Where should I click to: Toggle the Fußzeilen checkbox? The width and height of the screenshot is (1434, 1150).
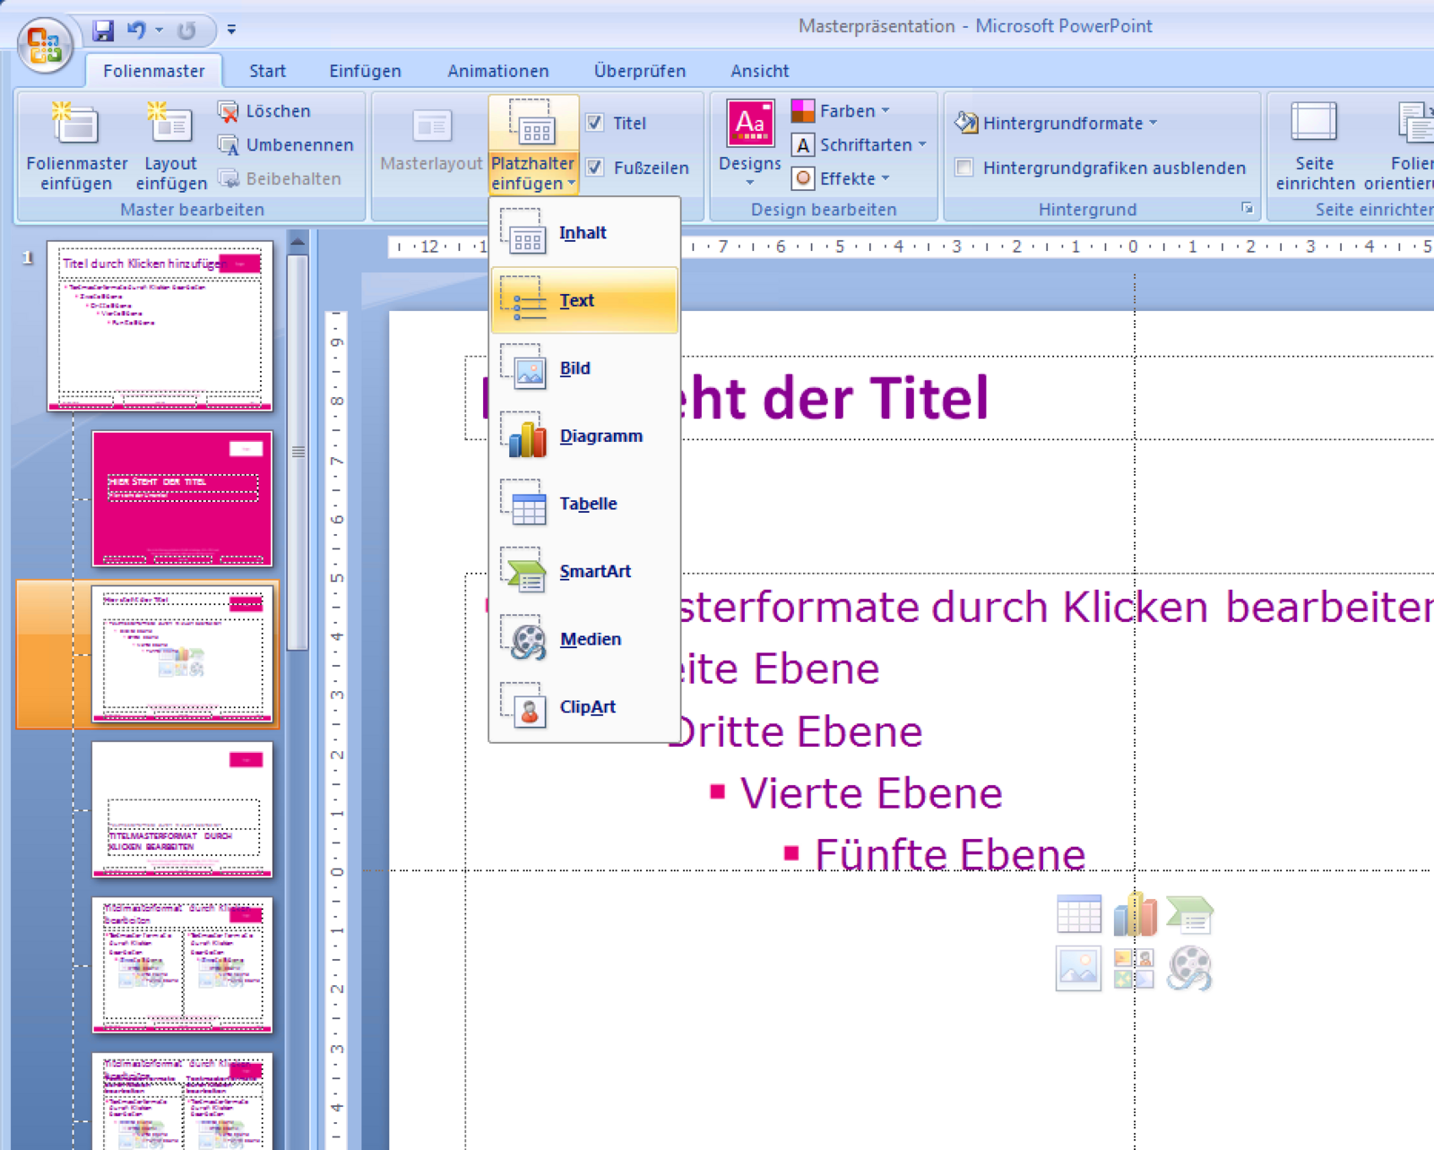coord(595,168)
